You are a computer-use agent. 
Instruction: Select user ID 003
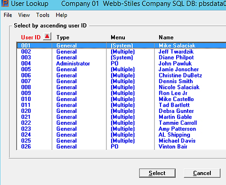tap(26, 57)
